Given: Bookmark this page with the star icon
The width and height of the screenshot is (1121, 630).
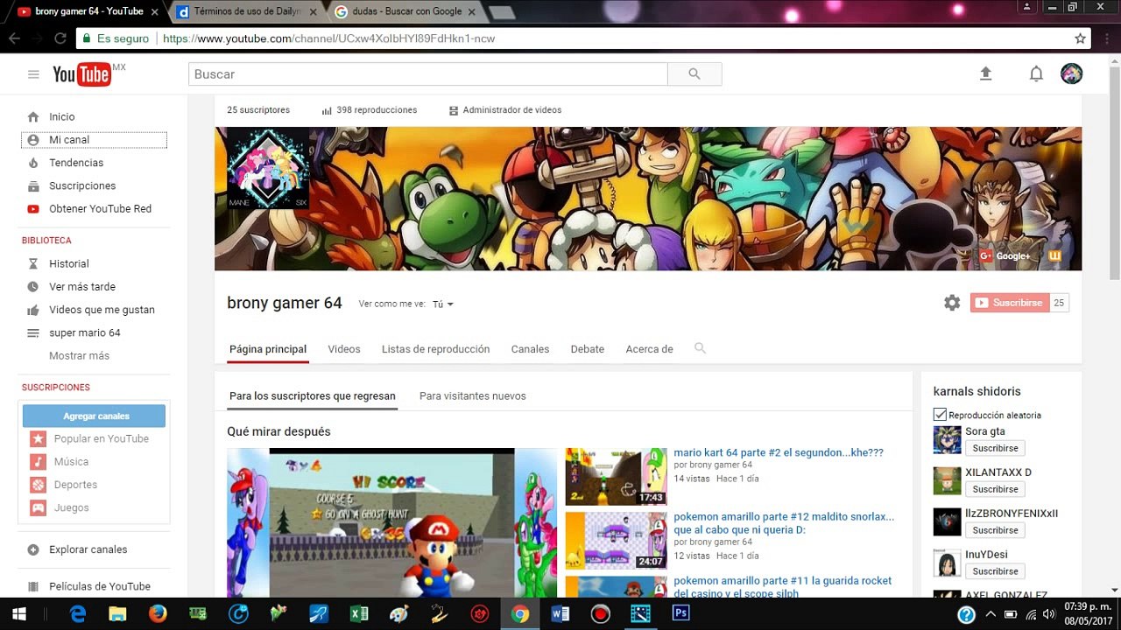Looking at the screenshot, I should (x=1081, y=38).
